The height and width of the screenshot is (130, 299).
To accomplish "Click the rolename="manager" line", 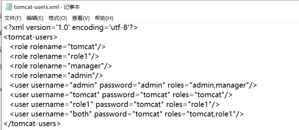I will coord(61,66).
